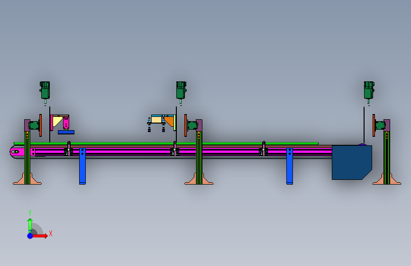Select the dark blue box at the conveyor end
The height and width of the screenshot is (266, 411).
352,162
